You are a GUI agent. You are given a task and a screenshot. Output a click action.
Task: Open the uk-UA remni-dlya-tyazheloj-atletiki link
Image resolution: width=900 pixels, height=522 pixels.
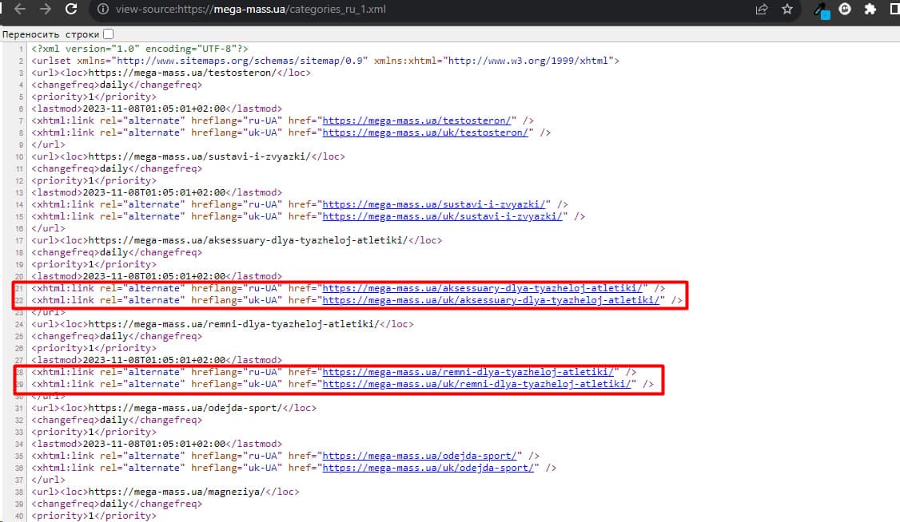[x=476, y=384]
